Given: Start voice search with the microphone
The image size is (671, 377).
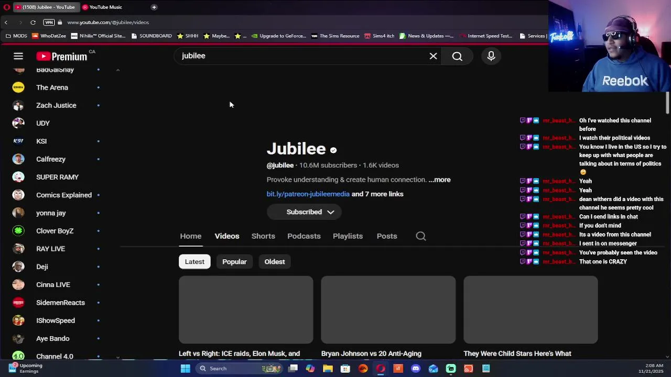Looking at the screenshot, I should (x=491, y=56).
